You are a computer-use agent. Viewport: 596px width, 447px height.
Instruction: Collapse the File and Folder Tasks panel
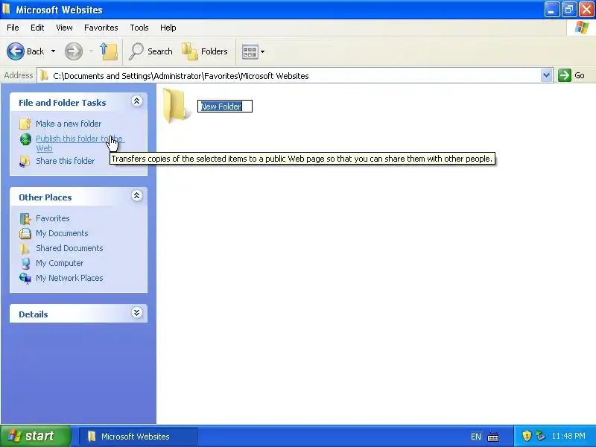pos(137,101)
